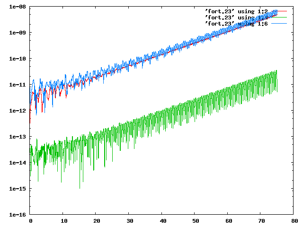This screenshot has height=227, width=303.
Task: Click the 1e-13 y-axis label
Action: coord(18,137)
